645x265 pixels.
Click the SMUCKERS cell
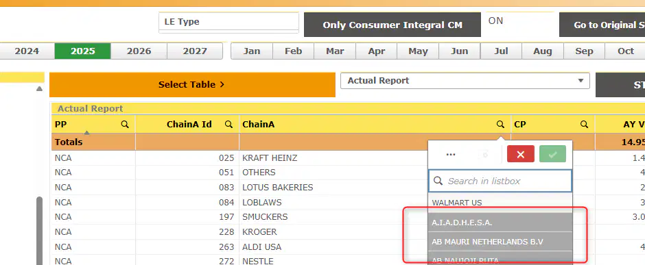[x=265, y=216]
